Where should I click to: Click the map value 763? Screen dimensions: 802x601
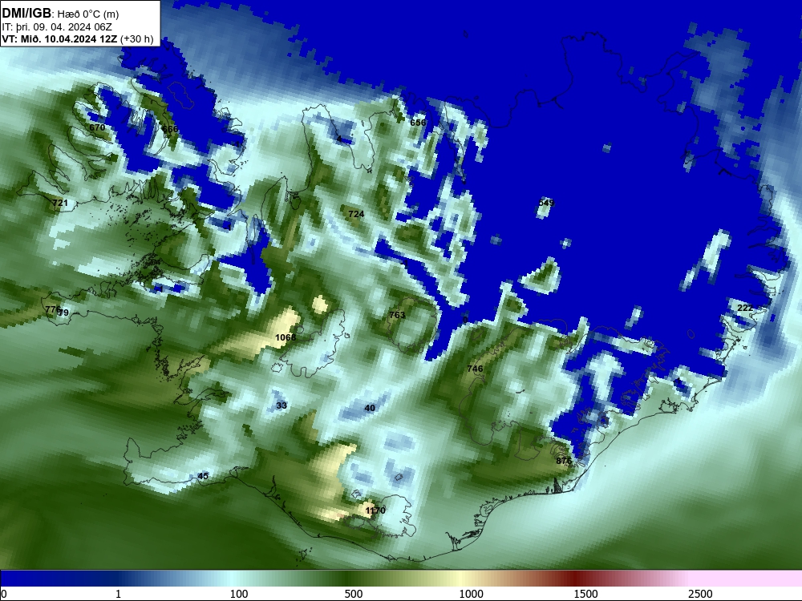397,315
